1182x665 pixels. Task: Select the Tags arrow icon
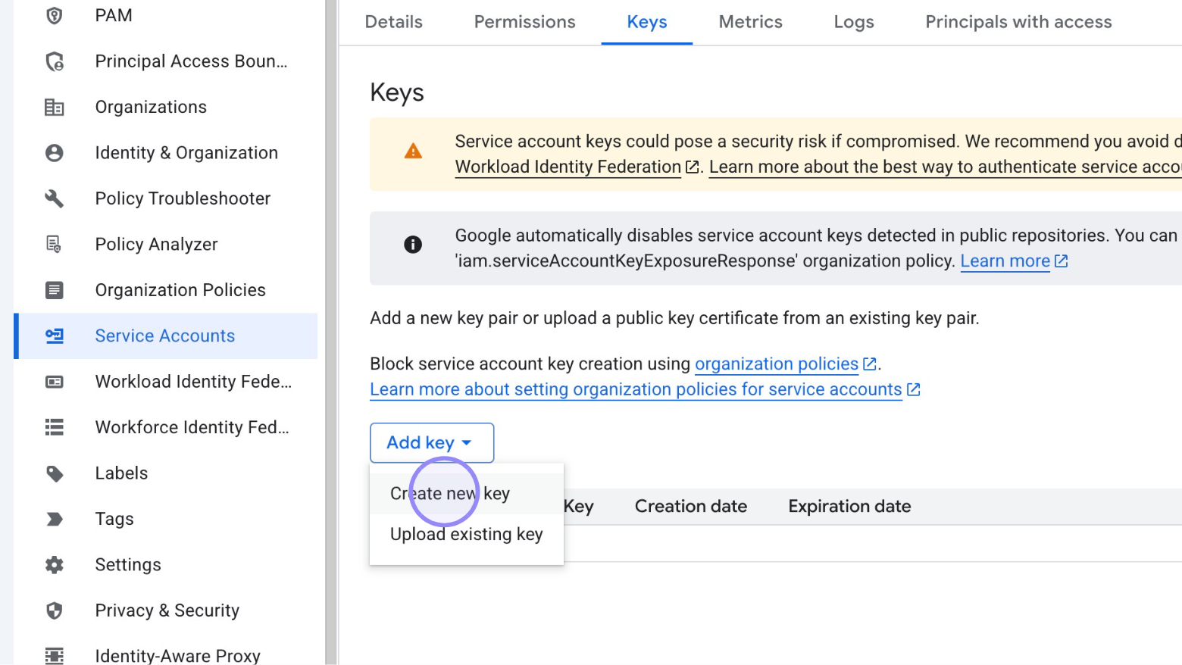[x=54, y=519]
